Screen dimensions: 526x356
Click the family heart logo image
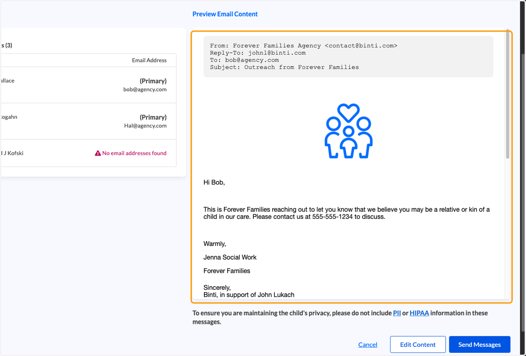348,131
